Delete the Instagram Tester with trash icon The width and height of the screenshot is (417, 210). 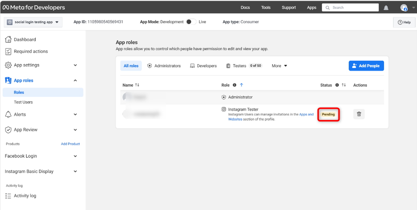click(359, 114)
